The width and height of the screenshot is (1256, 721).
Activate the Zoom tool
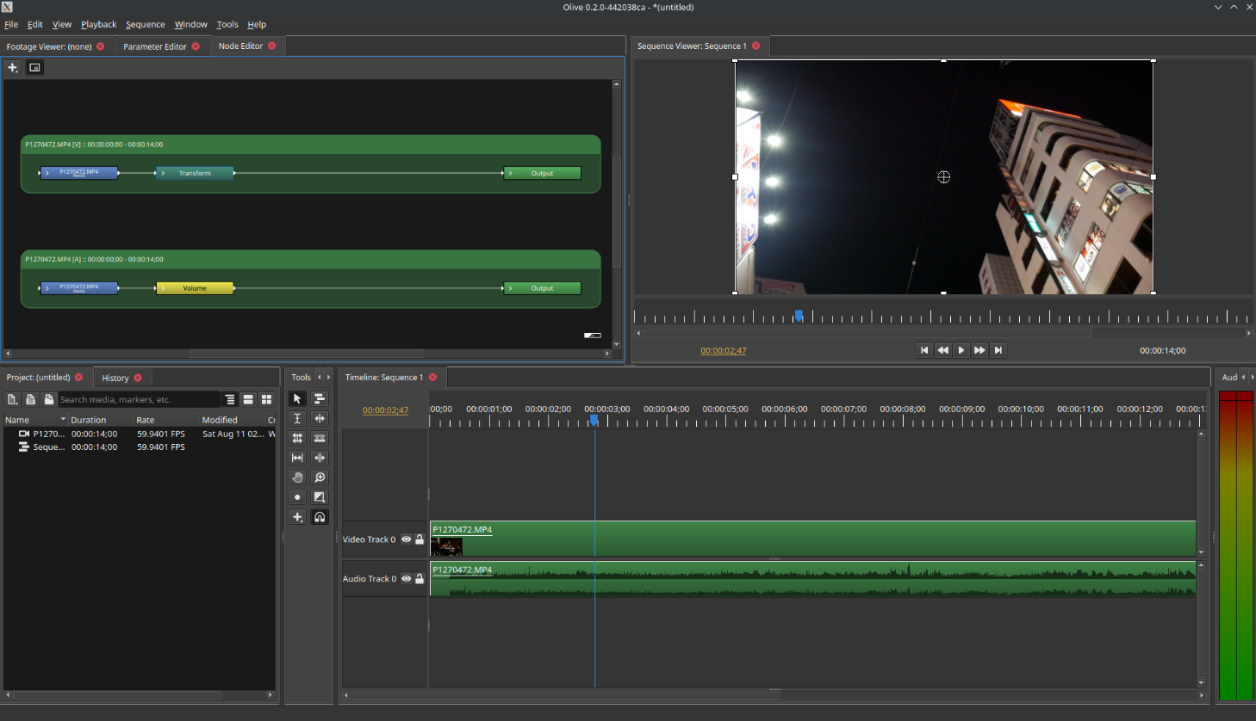[320, 478]
